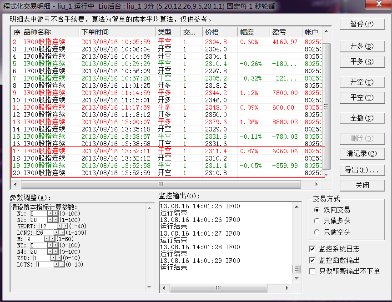The width and height of the screenshot is (392, 302).
Task: Sort by the 幅度 column header
Action: coord(254,32)
